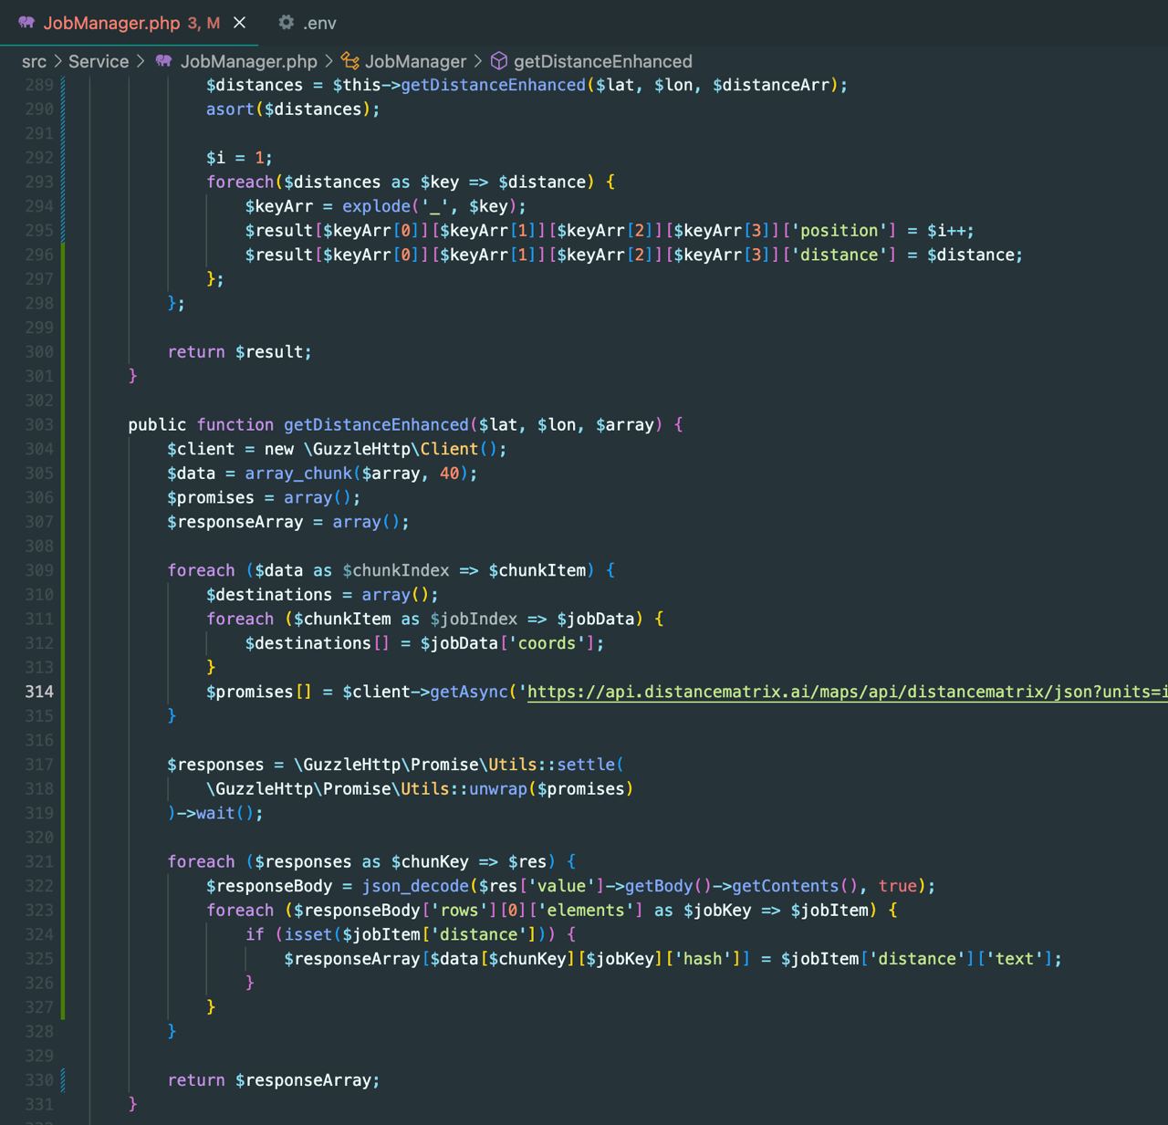Click the return $responseArray statement
The height and width of the screenshot is (1125, 1168).
pyautogui.click(x=273, y=1080)
